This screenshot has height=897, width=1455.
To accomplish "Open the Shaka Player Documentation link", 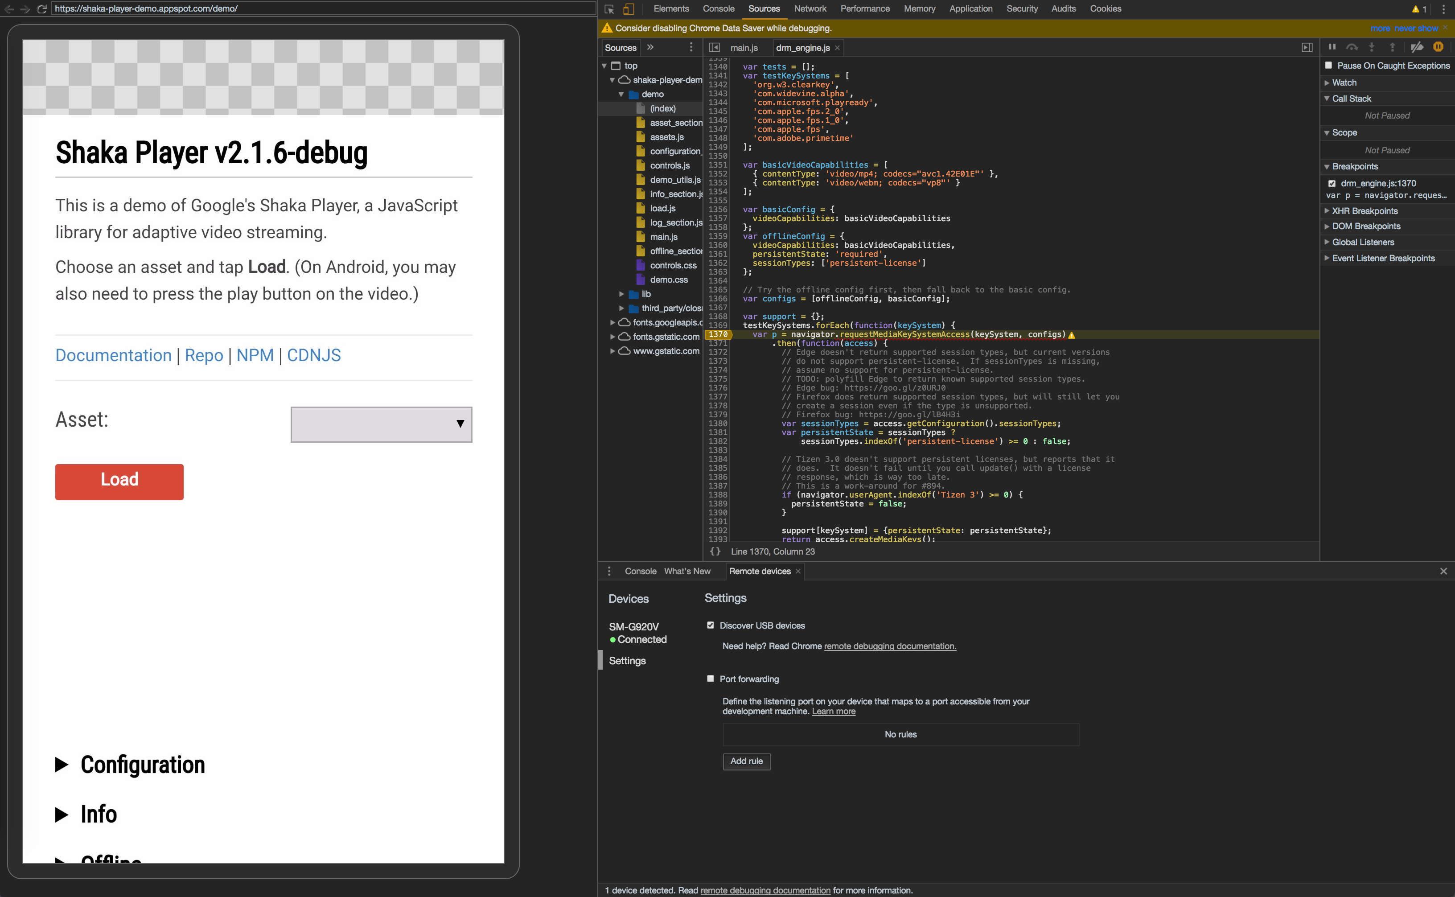I will 113,355.
